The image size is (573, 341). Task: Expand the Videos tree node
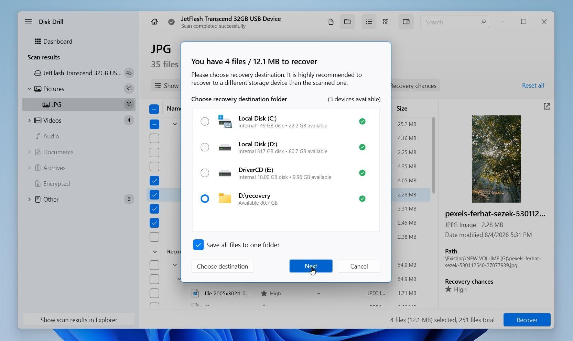[x=29, y=120]
